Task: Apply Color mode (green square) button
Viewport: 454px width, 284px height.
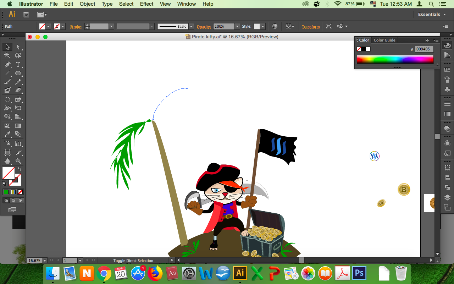Action: [6, 192]
